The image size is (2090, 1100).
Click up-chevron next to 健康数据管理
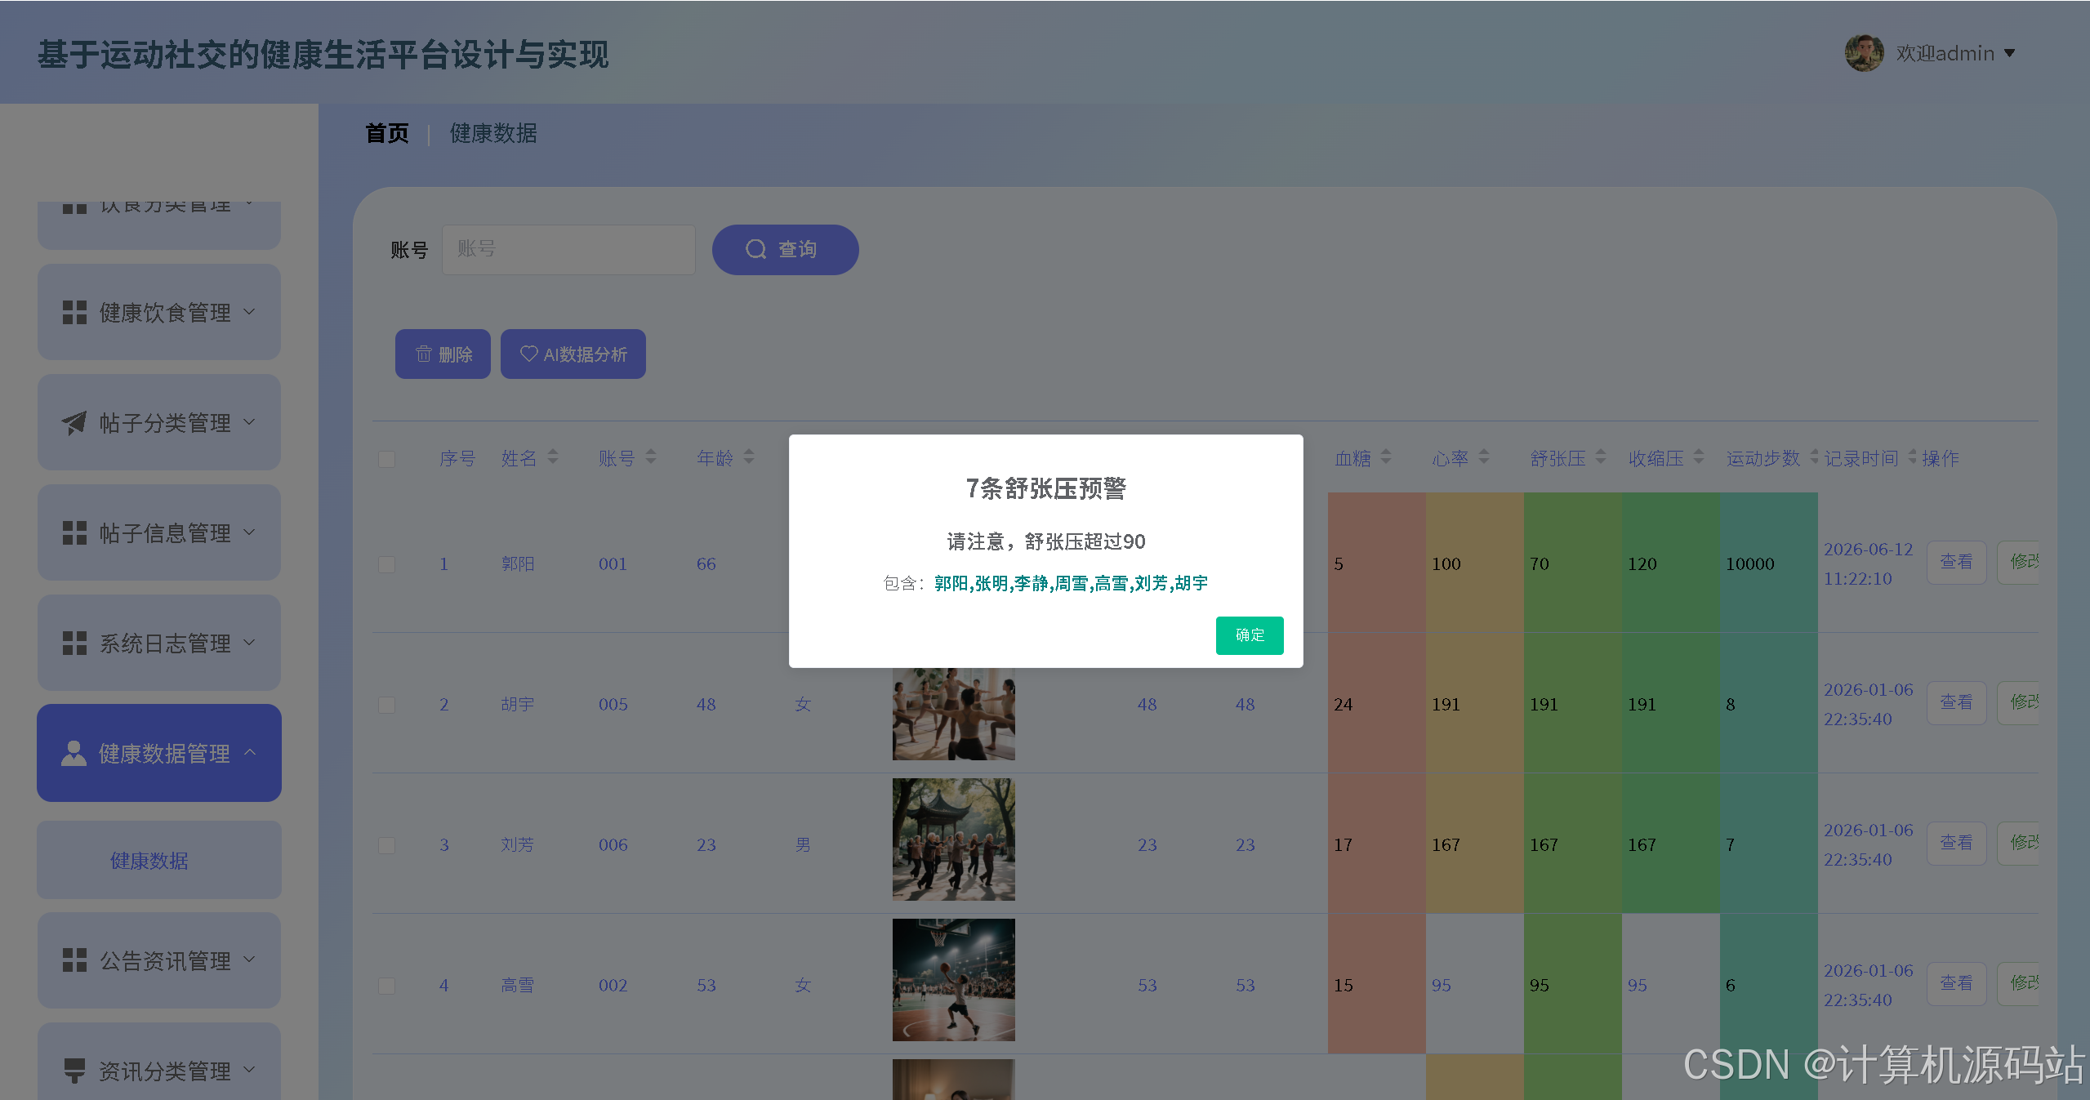pos(250,752)
